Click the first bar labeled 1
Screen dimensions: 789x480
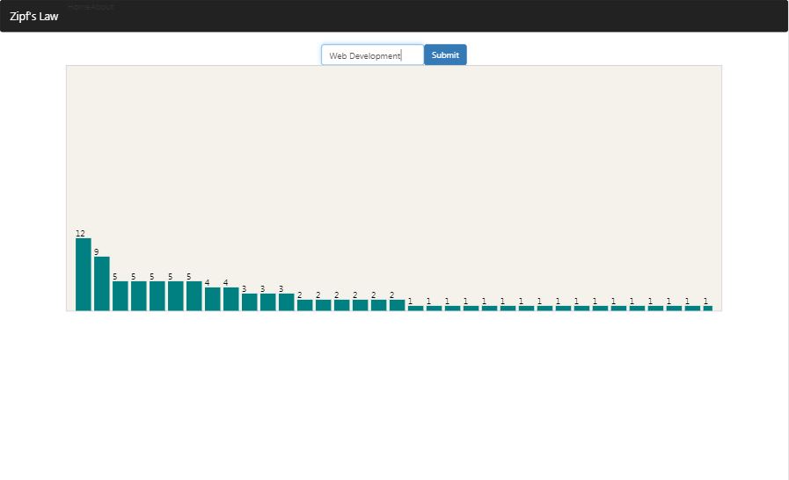[x=416, y=308]
